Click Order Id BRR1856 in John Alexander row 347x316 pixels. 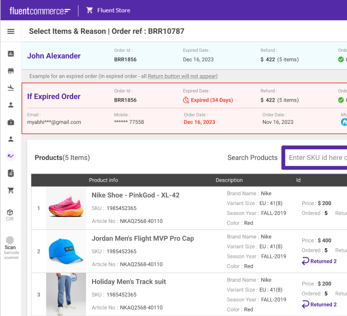pos(125,60)
